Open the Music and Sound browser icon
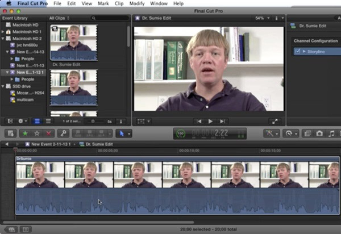The height and width of the screenshot is (234, 341). point(331,133)
